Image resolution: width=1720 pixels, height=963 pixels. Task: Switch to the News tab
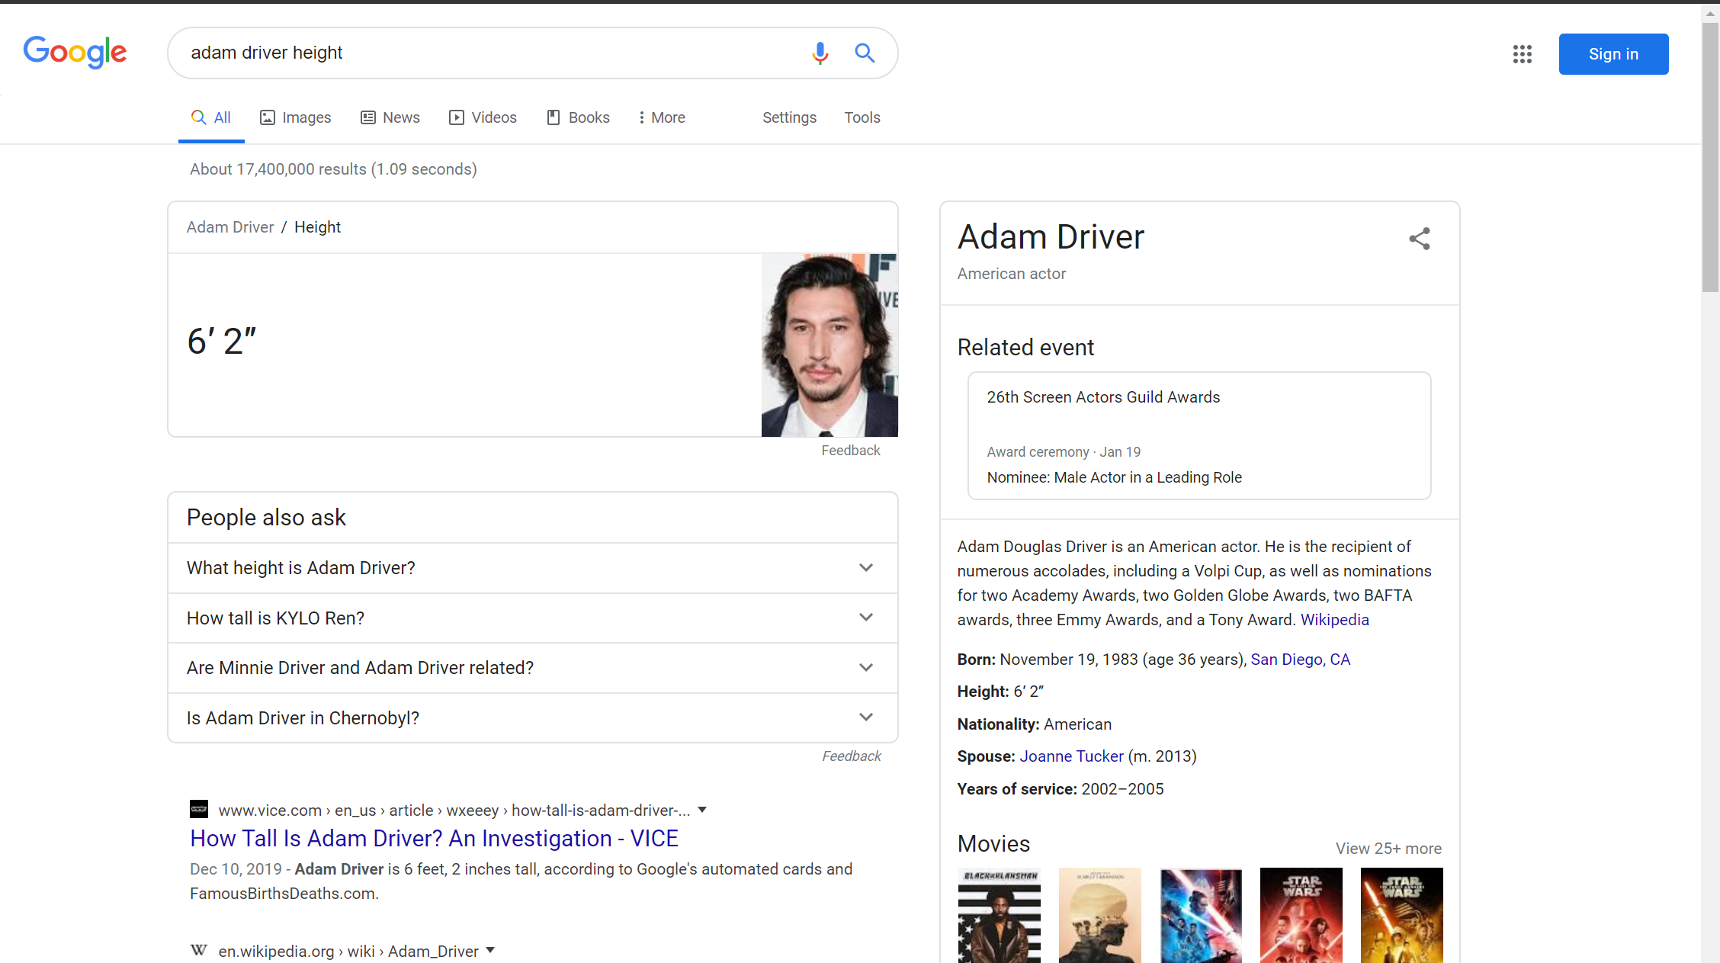pos(390,117)
